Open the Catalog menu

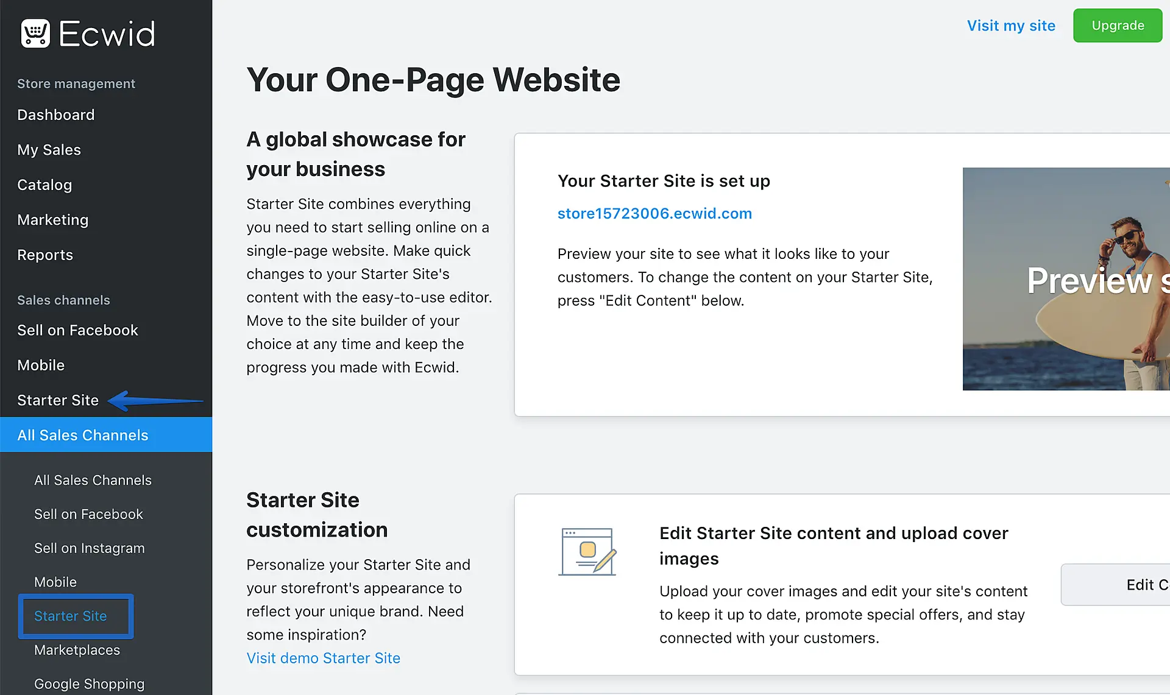(44, 185)
